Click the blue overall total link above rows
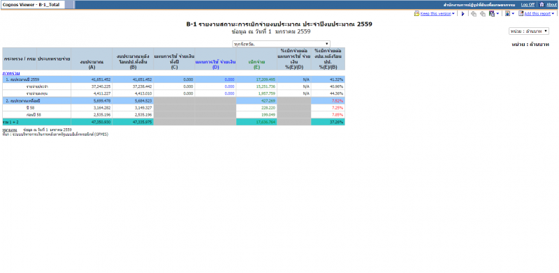This screenshot has height=273, width=559. [11, 73]
